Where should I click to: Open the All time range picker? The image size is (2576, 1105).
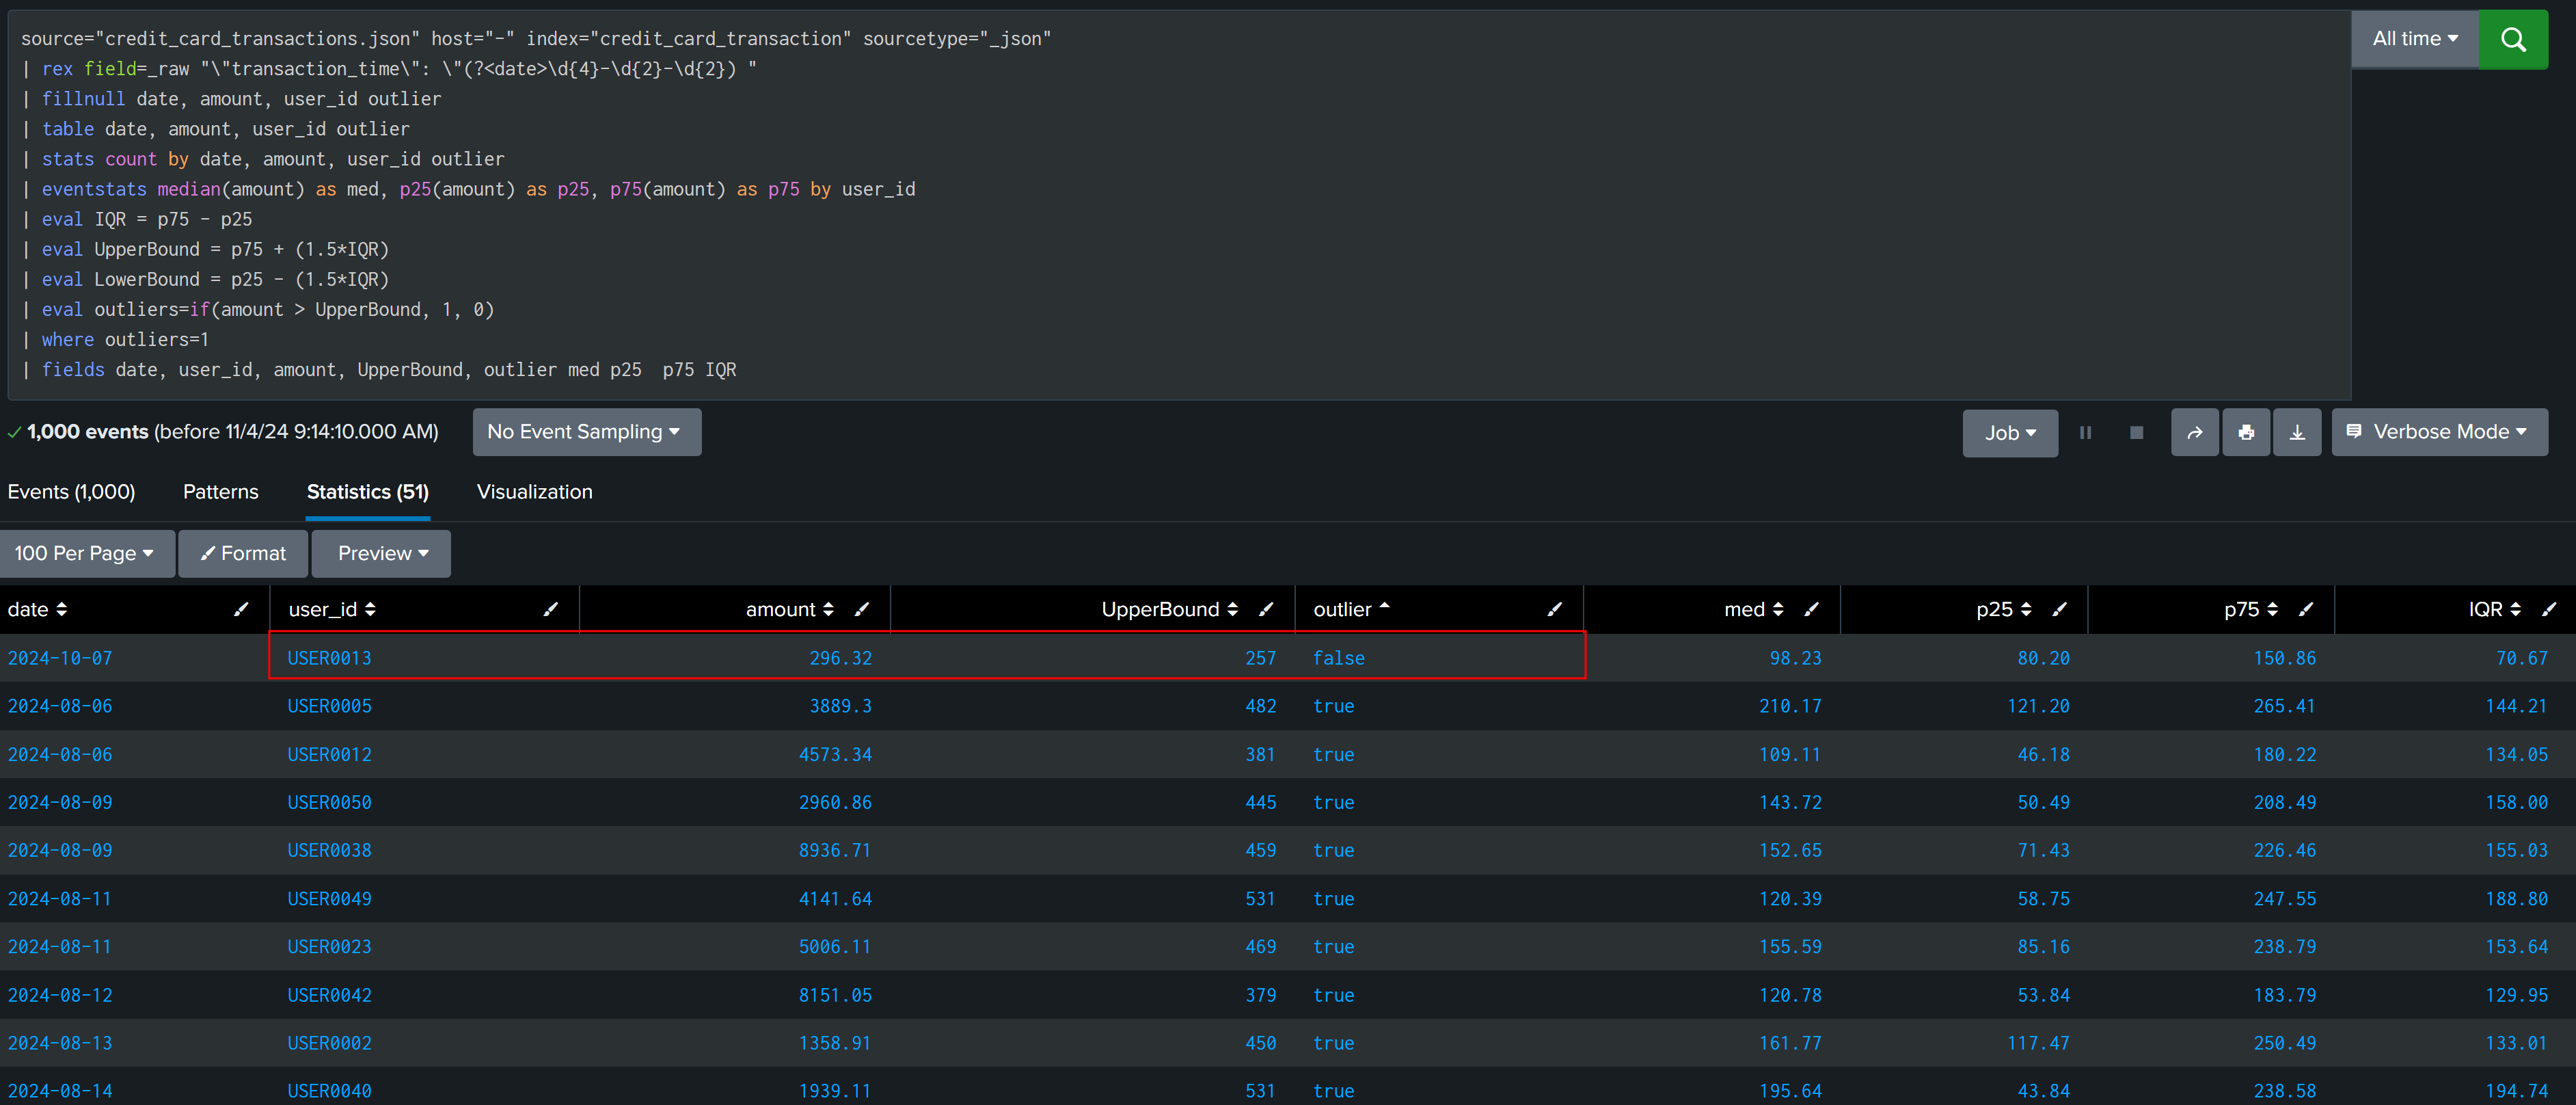tap(2414, 39)
